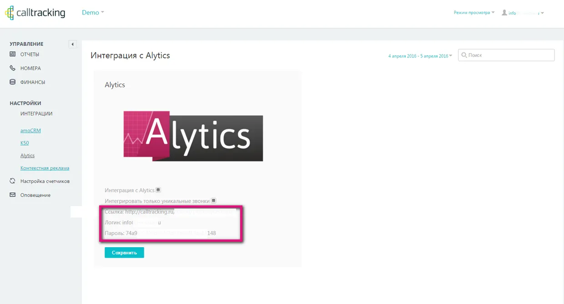The width and height of the screenshot is (564, 304).
Task: Click the search magnifier icon
Action: click(x=464, y=55)
